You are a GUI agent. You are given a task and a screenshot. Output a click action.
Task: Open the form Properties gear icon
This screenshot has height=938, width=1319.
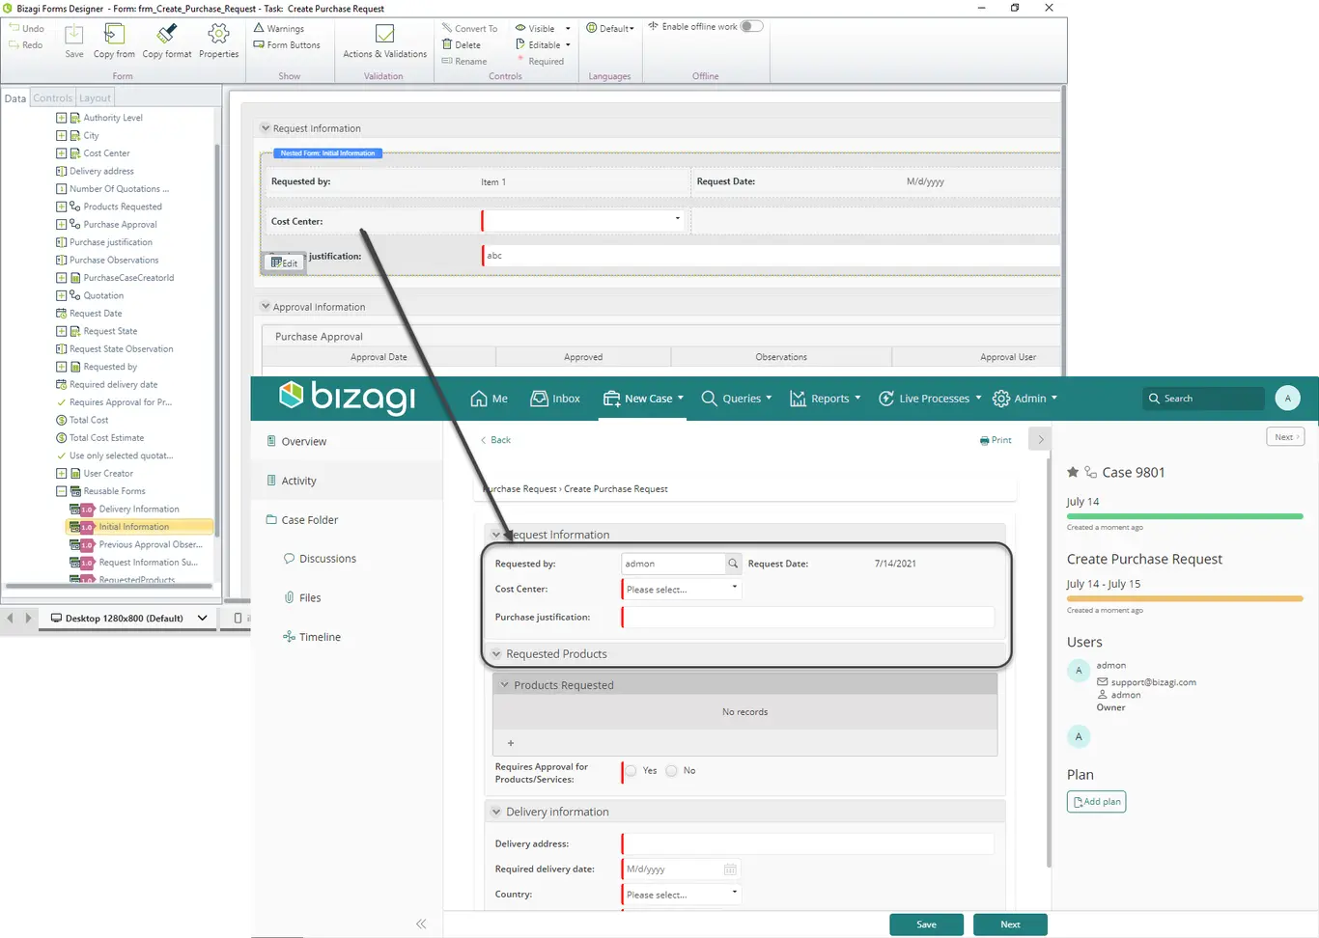click(219, 34)
